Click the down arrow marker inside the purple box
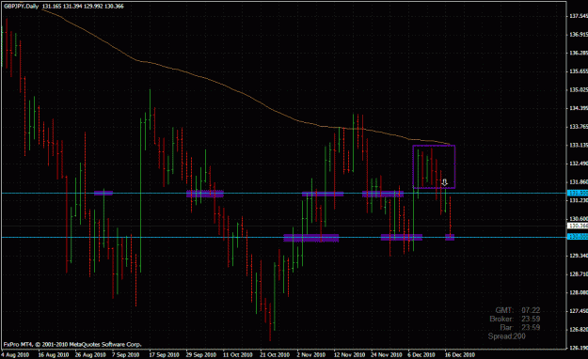Screen dimensions: 588x359 click(x=444, y=182)
